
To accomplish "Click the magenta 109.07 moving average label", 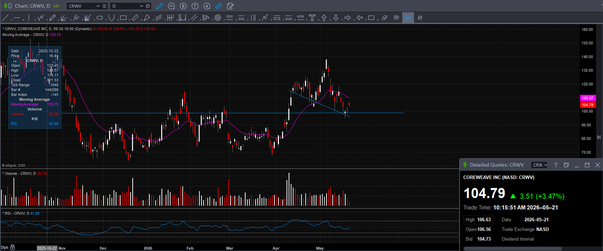I will click(587, 98).
